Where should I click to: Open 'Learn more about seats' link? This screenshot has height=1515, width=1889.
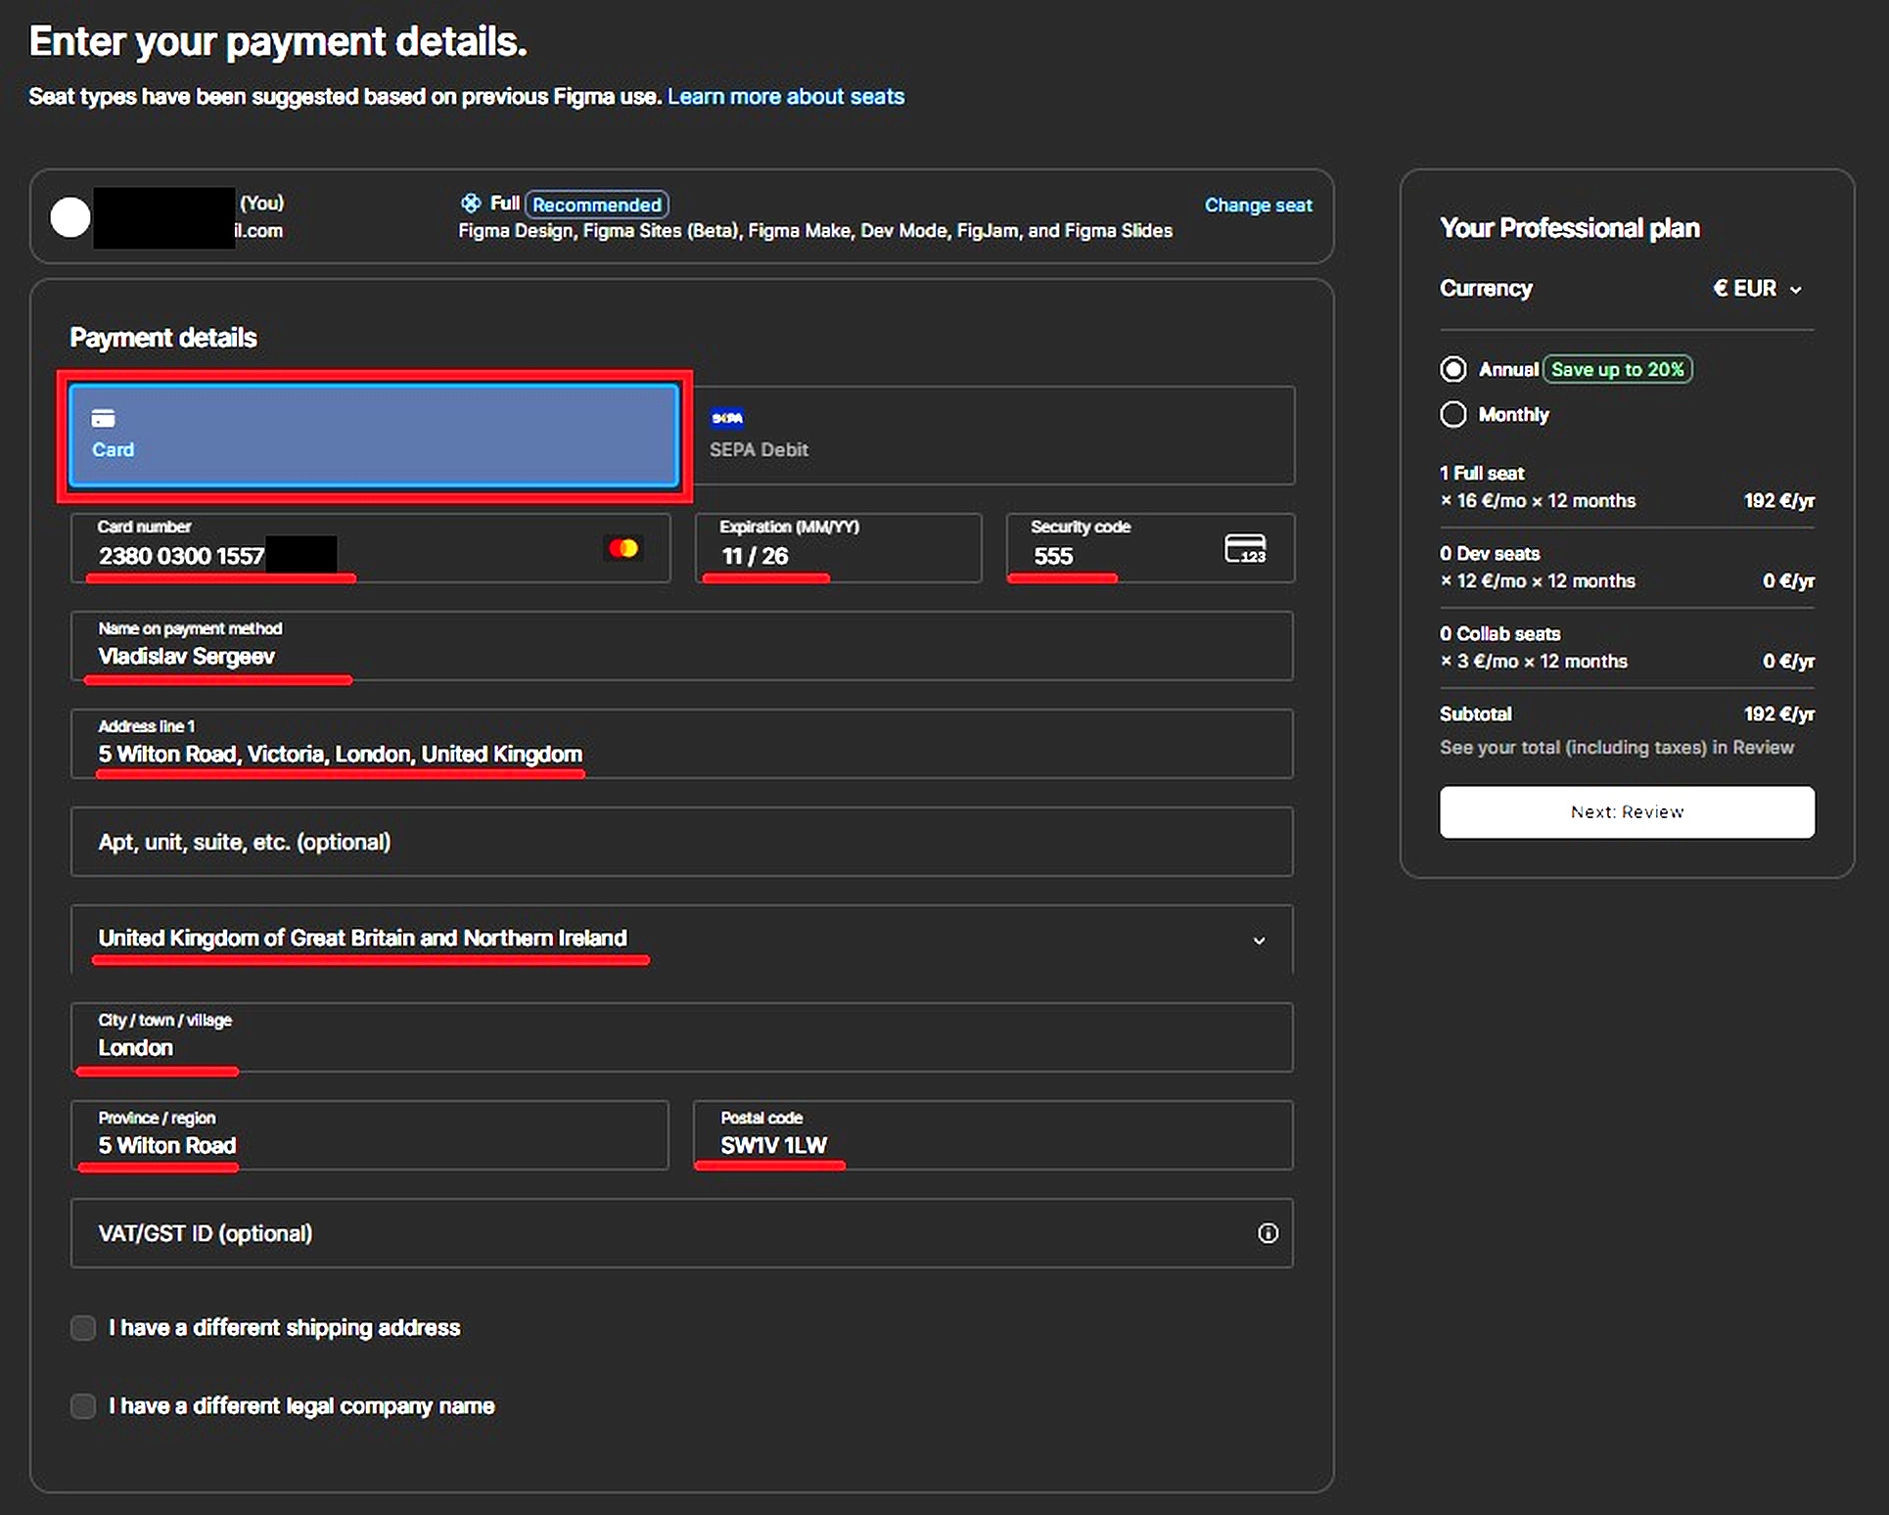[785, 97]
